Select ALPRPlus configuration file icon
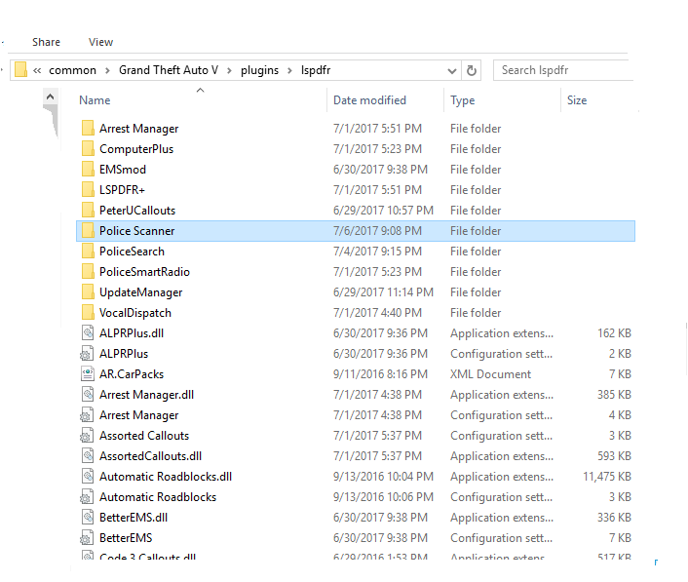The height and width of the screenshot is (582, 688). tap(87, 354)
